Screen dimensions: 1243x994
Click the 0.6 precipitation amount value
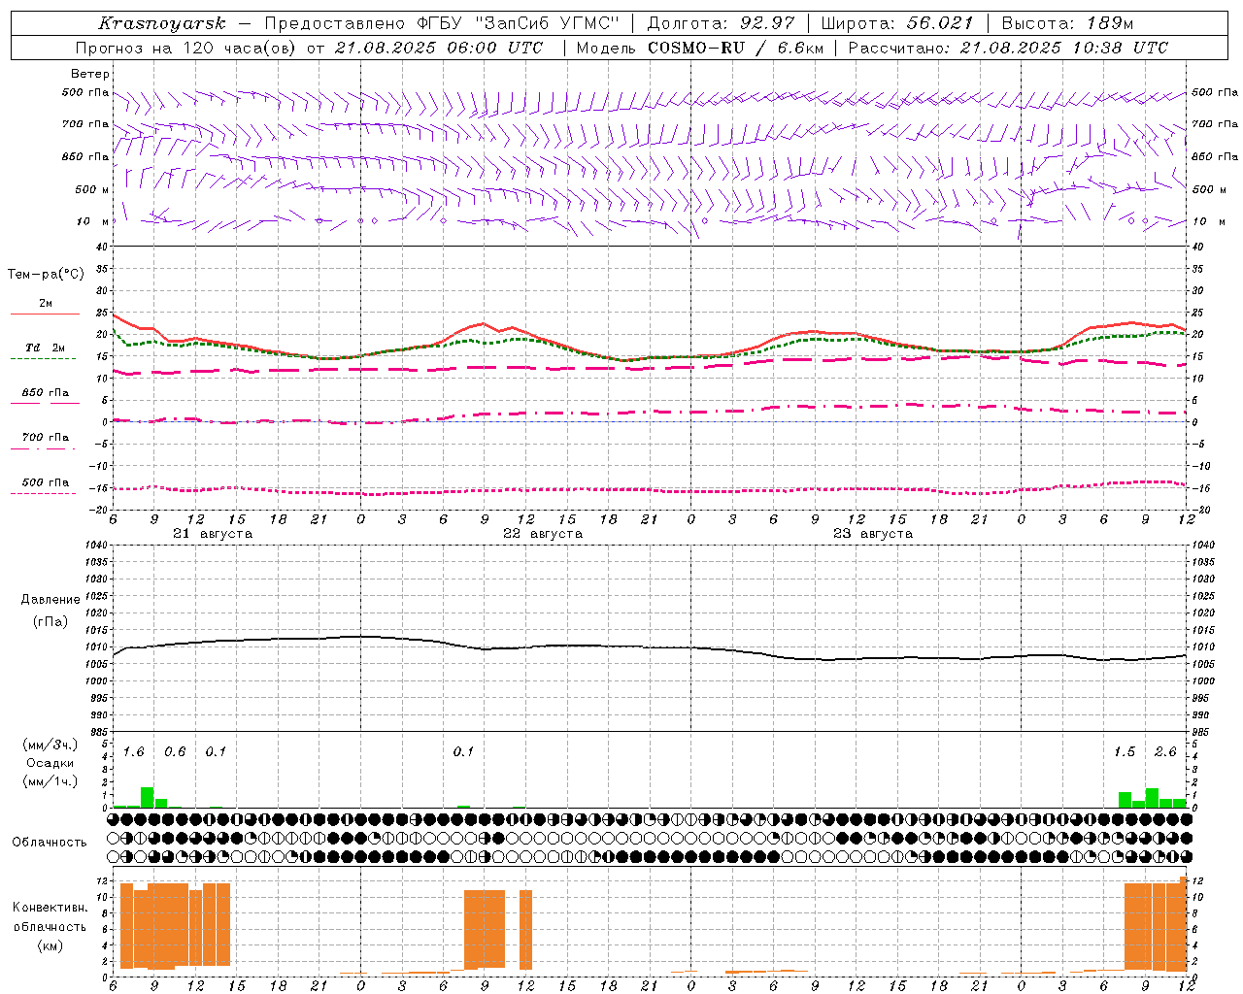point(175,752)
